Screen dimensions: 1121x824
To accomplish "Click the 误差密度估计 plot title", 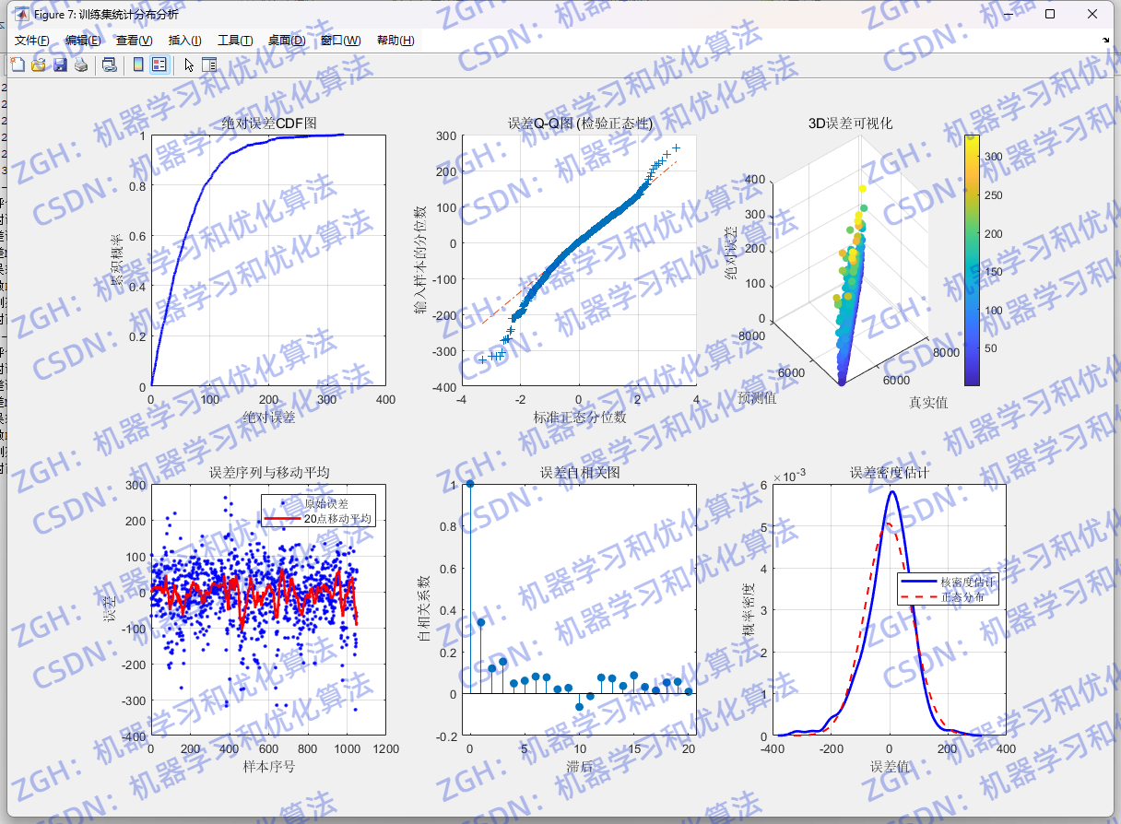I will pos(890,473).
